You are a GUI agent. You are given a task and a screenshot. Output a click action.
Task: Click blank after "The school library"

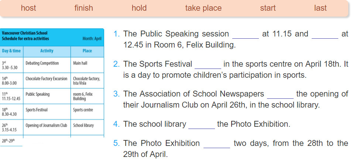(x=202, y=125)
